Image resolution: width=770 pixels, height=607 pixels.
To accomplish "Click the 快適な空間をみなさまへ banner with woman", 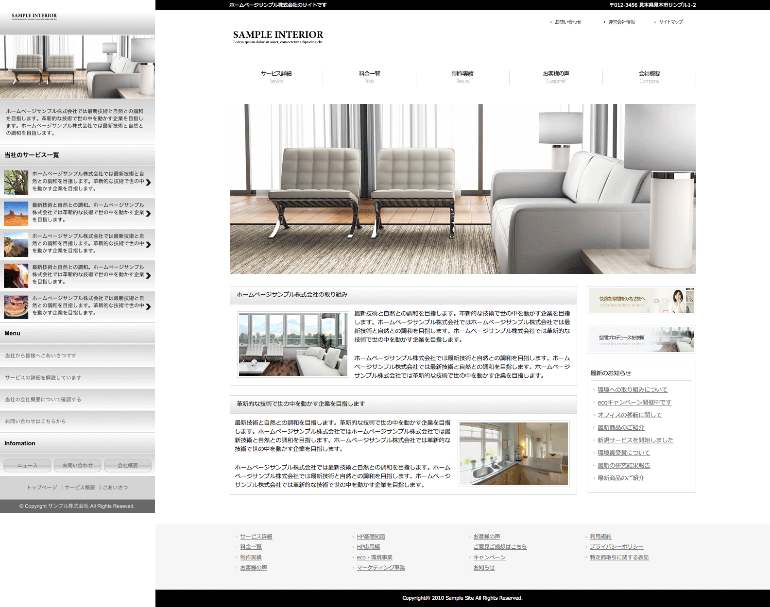I will [641, 301].
